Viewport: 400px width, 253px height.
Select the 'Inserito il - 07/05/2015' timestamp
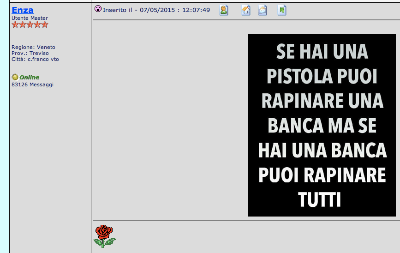point(156,10)
